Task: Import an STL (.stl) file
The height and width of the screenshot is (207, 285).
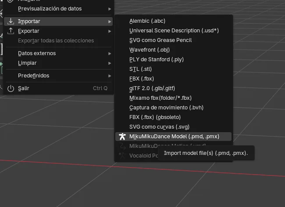Action: (x=173, y=69)
